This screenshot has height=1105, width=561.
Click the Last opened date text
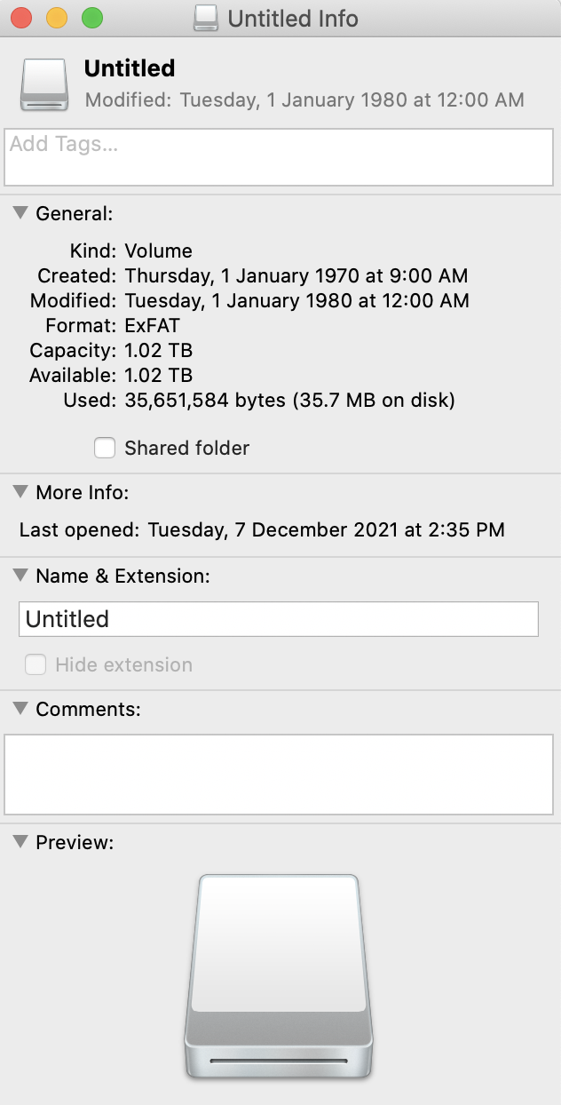(x=326, y=530)
